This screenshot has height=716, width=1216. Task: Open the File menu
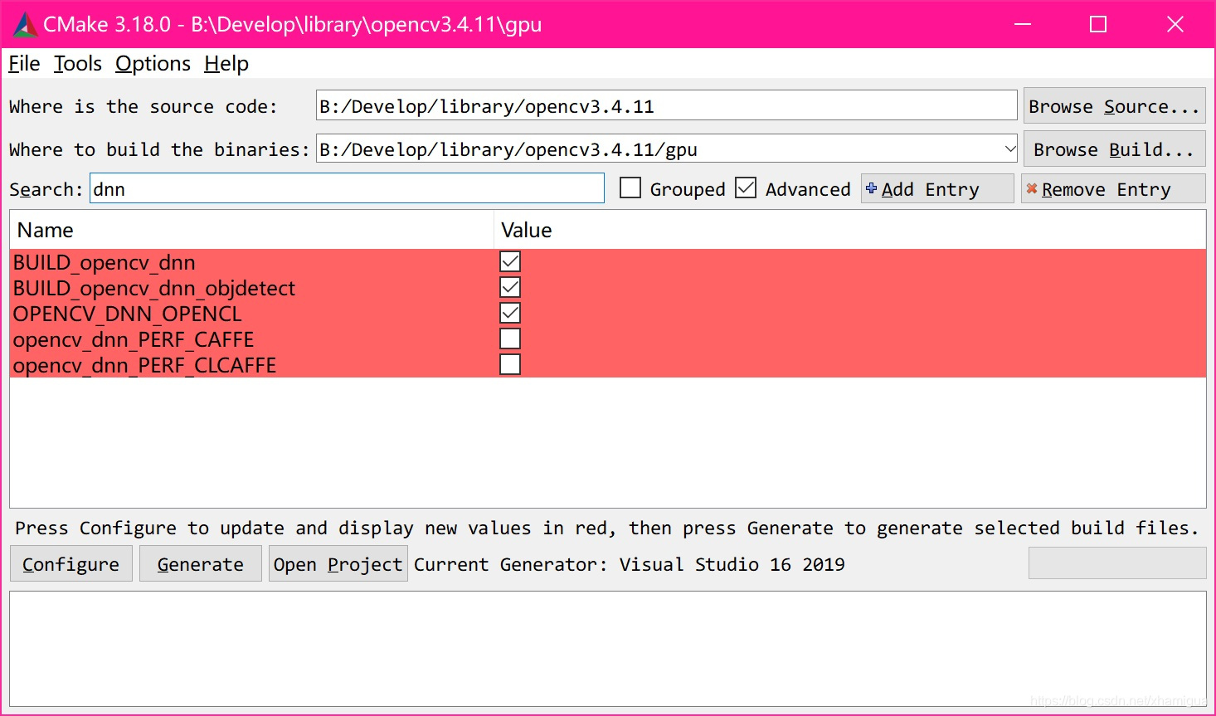tap(24, 64)
